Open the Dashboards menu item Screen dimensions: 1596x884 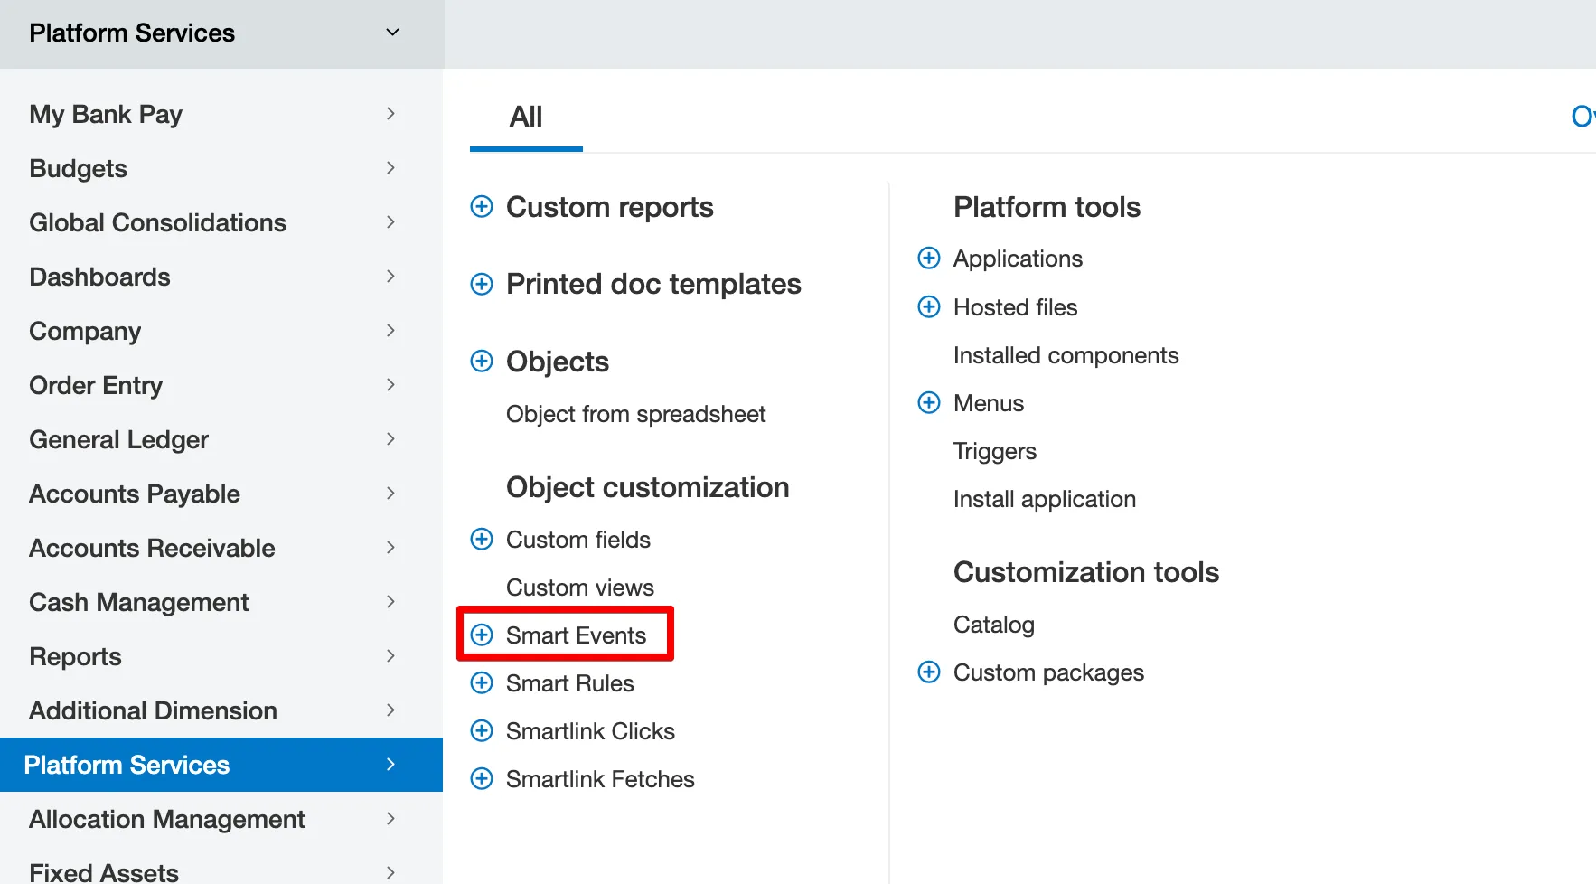pos(221,277)
